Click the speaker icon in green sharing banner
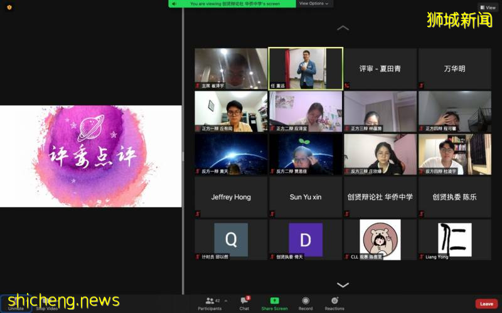 (x=174, y=4)
